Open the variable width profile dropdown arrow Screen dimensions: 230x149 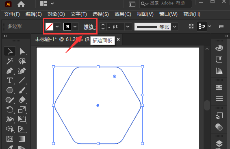[x=174, y=27]
